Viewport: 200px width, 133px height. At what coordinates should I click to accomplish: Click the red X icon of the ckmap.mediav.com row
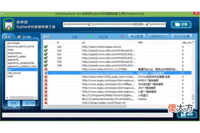point(46,103)
